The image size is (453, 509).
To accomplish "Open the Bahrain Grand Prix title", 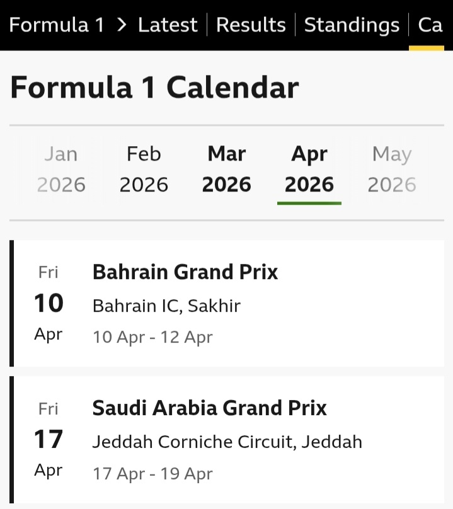I will click(x=185, y=272).
